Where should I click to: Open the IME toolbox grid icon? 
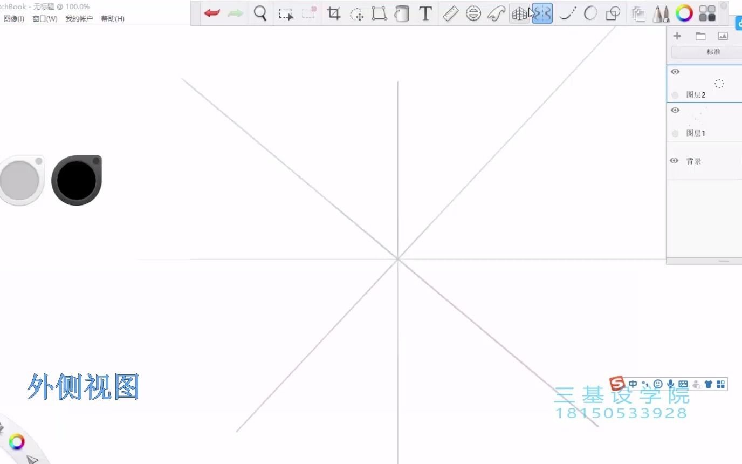click(721, 384)
